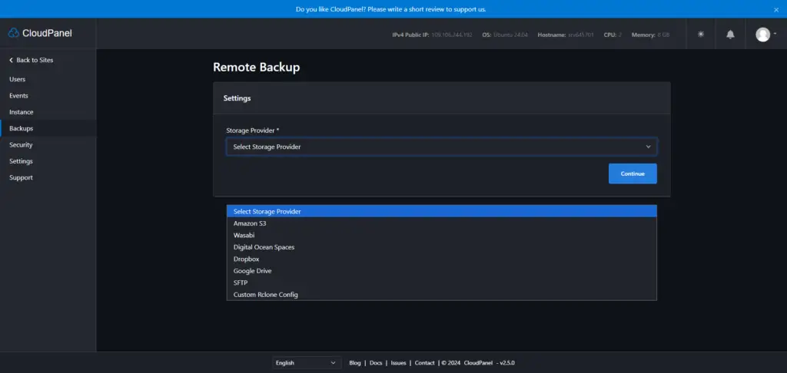Select Google Drive option
This screenshot has height=373, width=787.
[442, 271]
